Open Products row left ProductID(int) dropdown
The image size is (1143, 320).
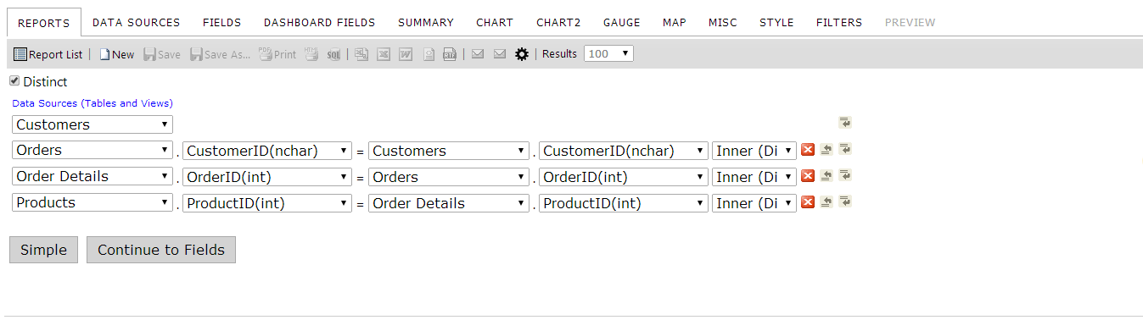(266, 203)
